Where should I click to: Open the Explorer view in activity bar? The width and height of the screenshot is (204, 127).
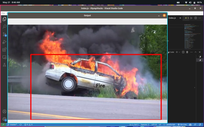pos(4,19)
